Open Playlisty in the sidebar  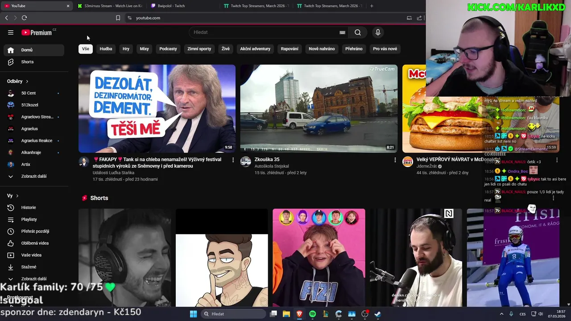[34, 219]
